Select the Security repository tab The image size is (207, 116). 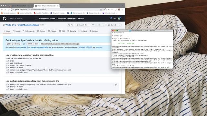pyautogui.click(x=72, y=31)
